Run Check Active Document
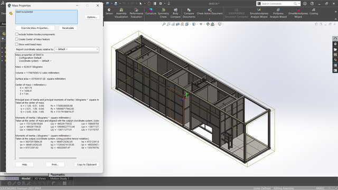The height and width of the screenshot is (190, 338). click(x=210, y=12)
